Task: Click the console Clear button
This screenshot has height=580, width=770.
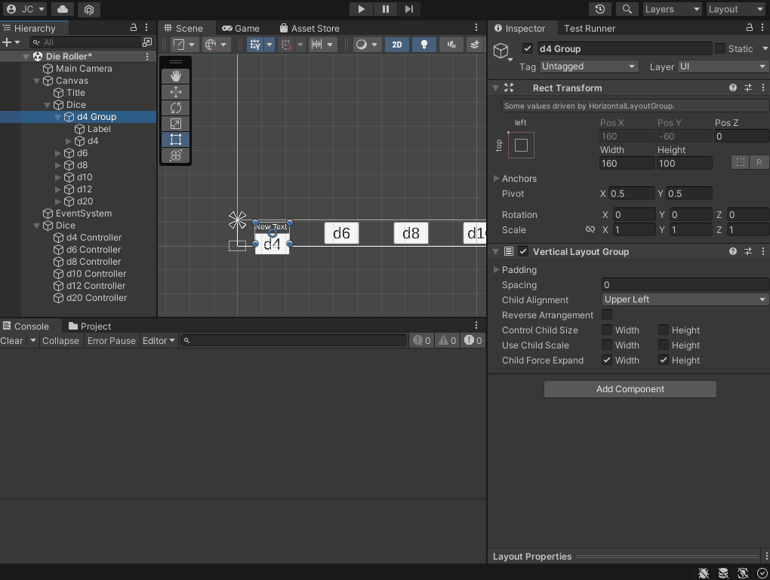Action: coord(12,341)
